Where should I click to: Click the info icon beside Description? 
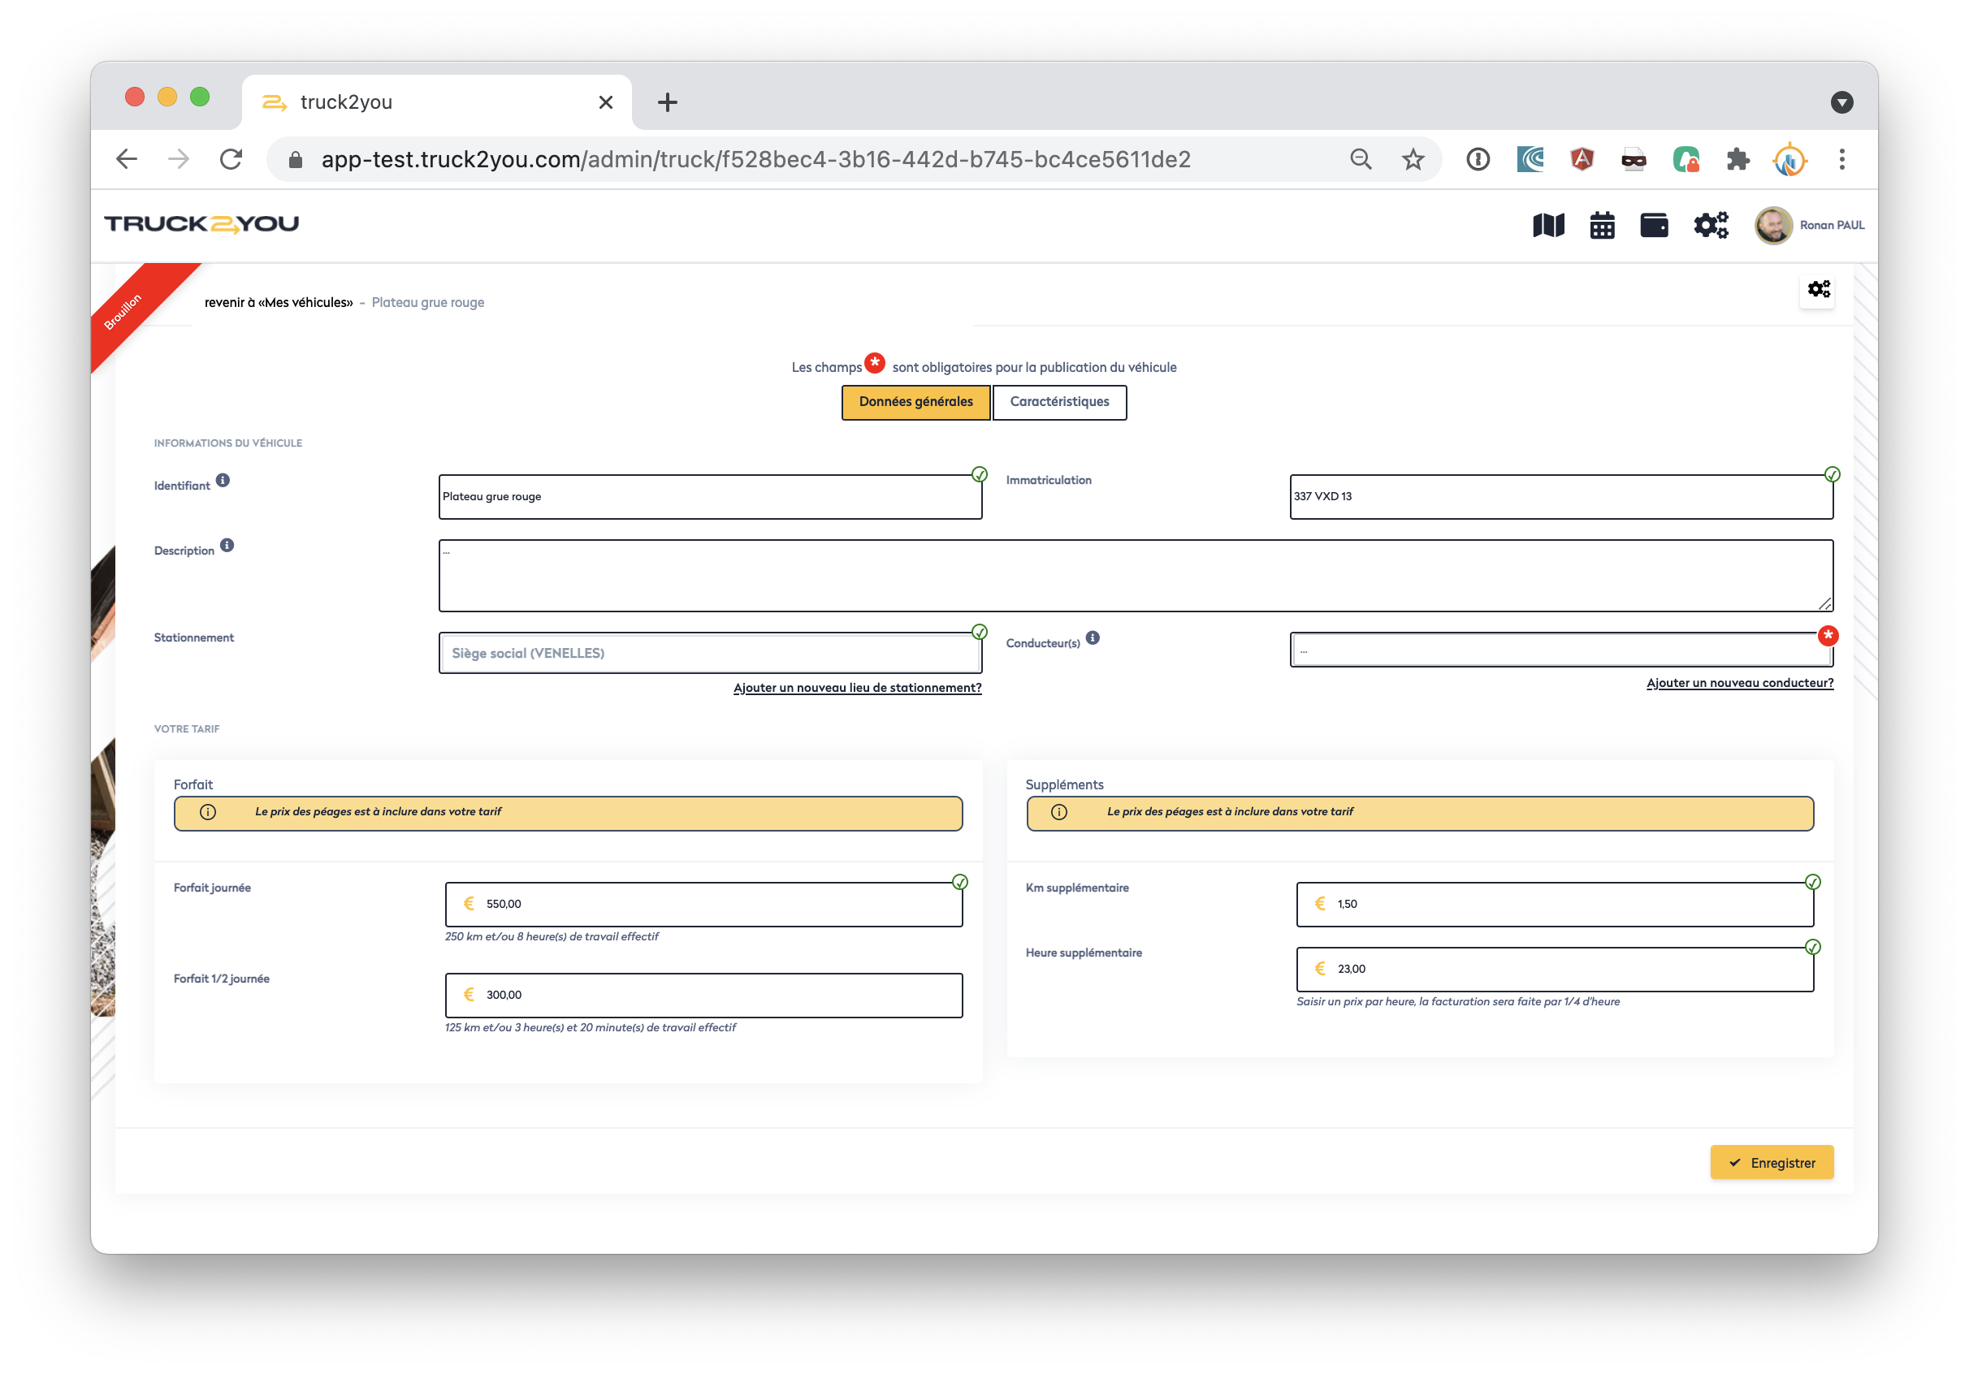point(227,545)
